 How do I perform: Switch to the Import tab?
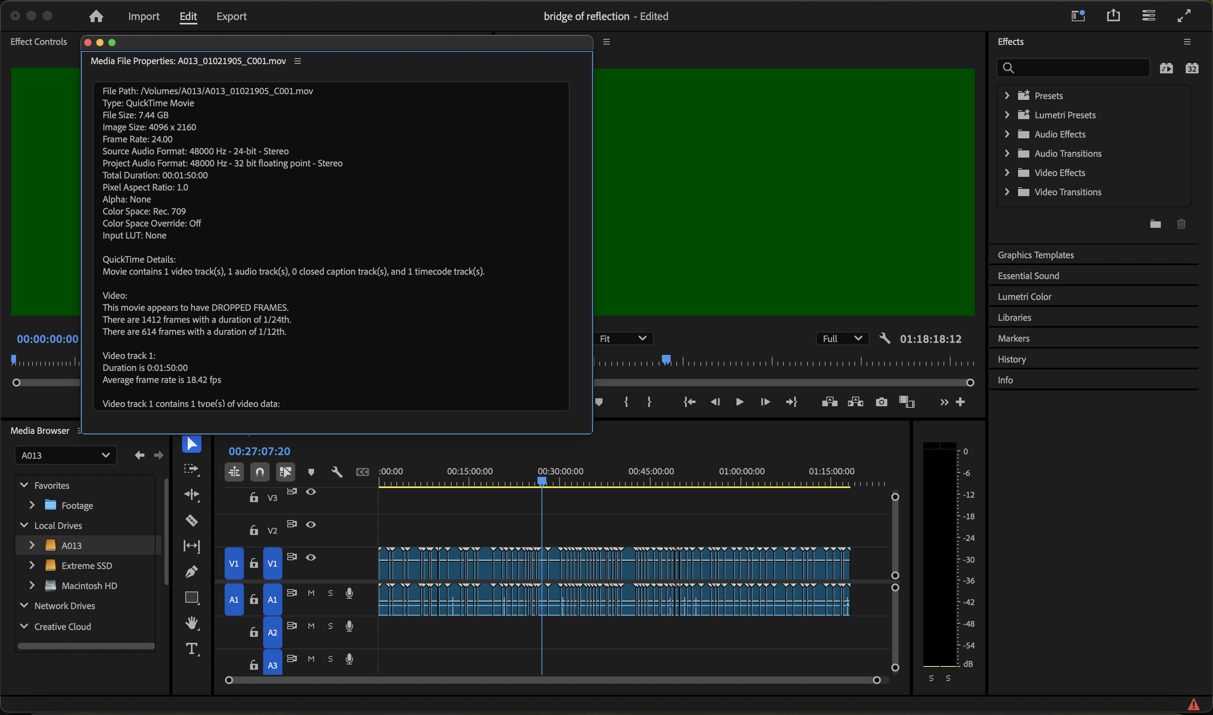point(144,16)
